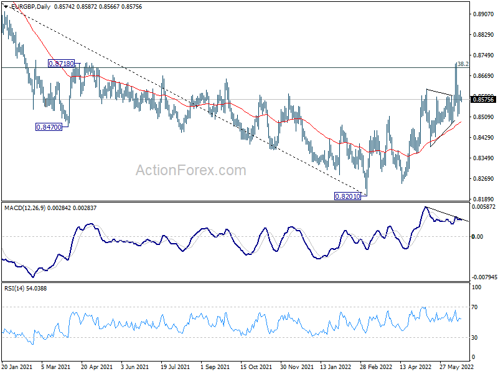
Task: Click the 20 Apr 2021 date label
Action: click(96, 367)
